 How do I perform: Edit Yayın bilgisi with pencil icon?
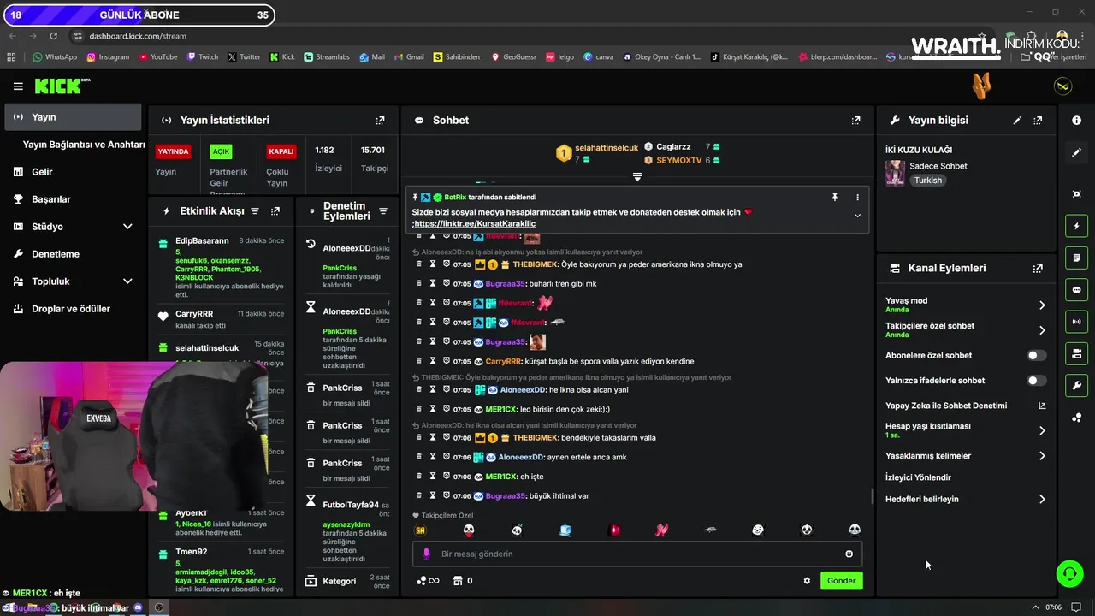pyautogui.click(x=1017, y=121)
